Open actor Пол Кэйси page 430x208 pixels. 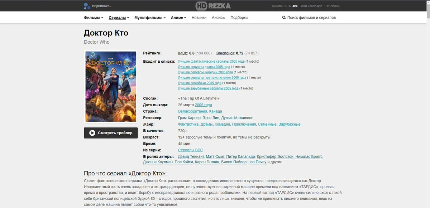tap(184, 162)
